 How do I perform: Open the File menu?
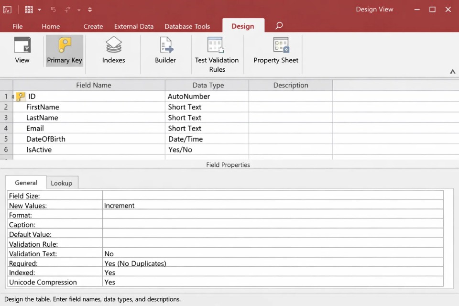click(18, 26)
